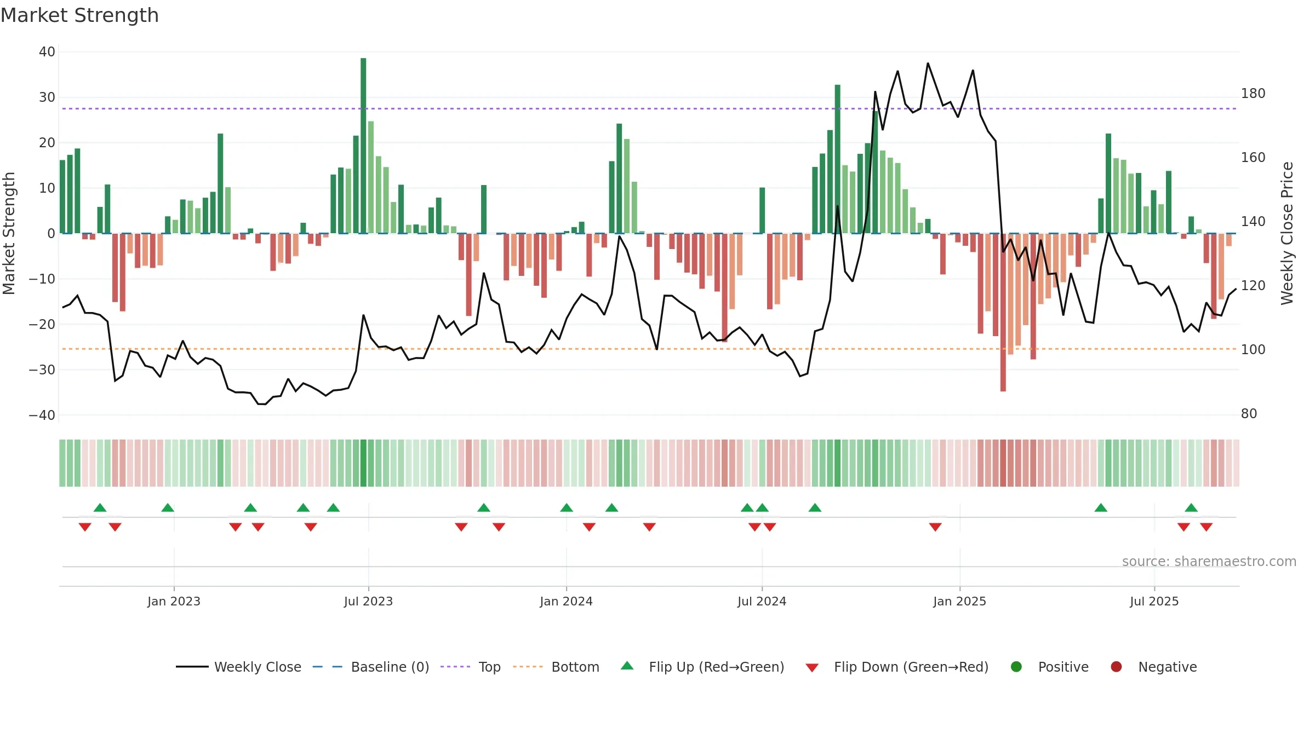Click the 40 value on the strength axis
The width and height of the screenshot is (1315, 739).
pyautogui.click(x=47, y=52)
